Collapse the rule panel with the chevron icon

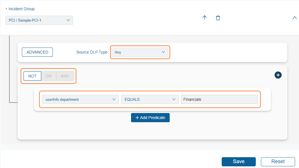pyautogui.click(x=294, y=18)
